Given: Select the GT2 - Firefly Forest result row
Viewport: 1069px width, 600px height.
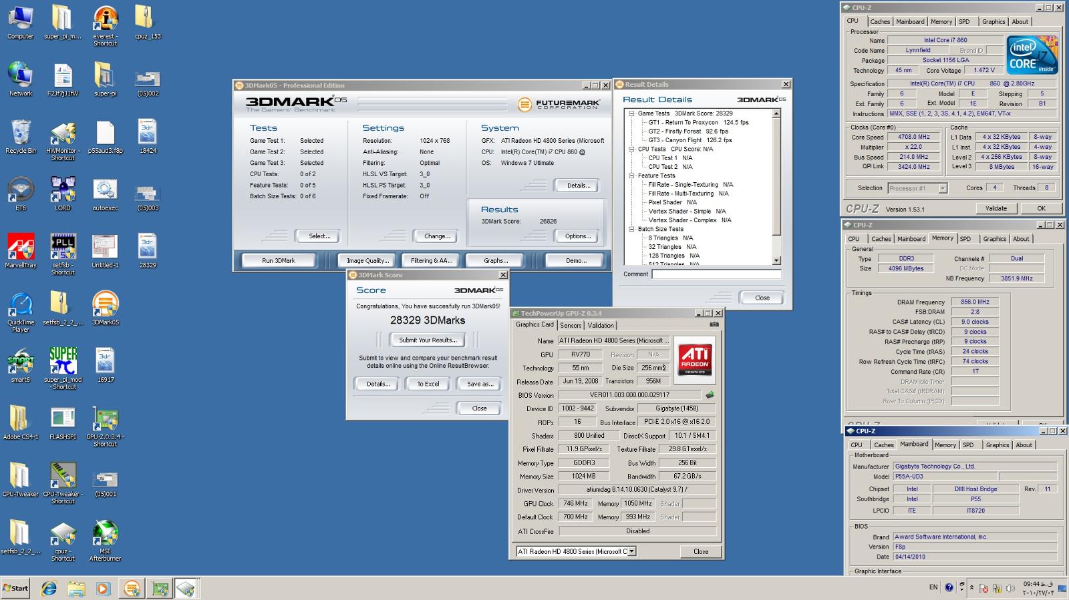Looking at the screenshot, I should tap(688, 131).
